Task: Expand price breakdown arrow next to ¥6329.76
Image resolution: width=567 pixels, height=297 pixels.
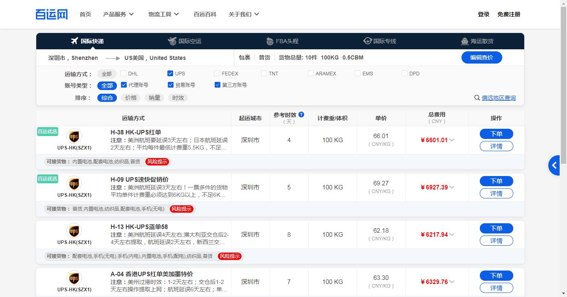Action: click(452, 282)
